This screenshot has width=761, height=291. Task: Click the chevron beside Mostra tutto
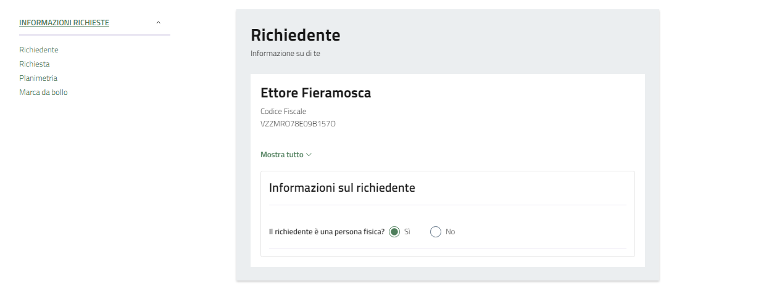click(309, 155)
